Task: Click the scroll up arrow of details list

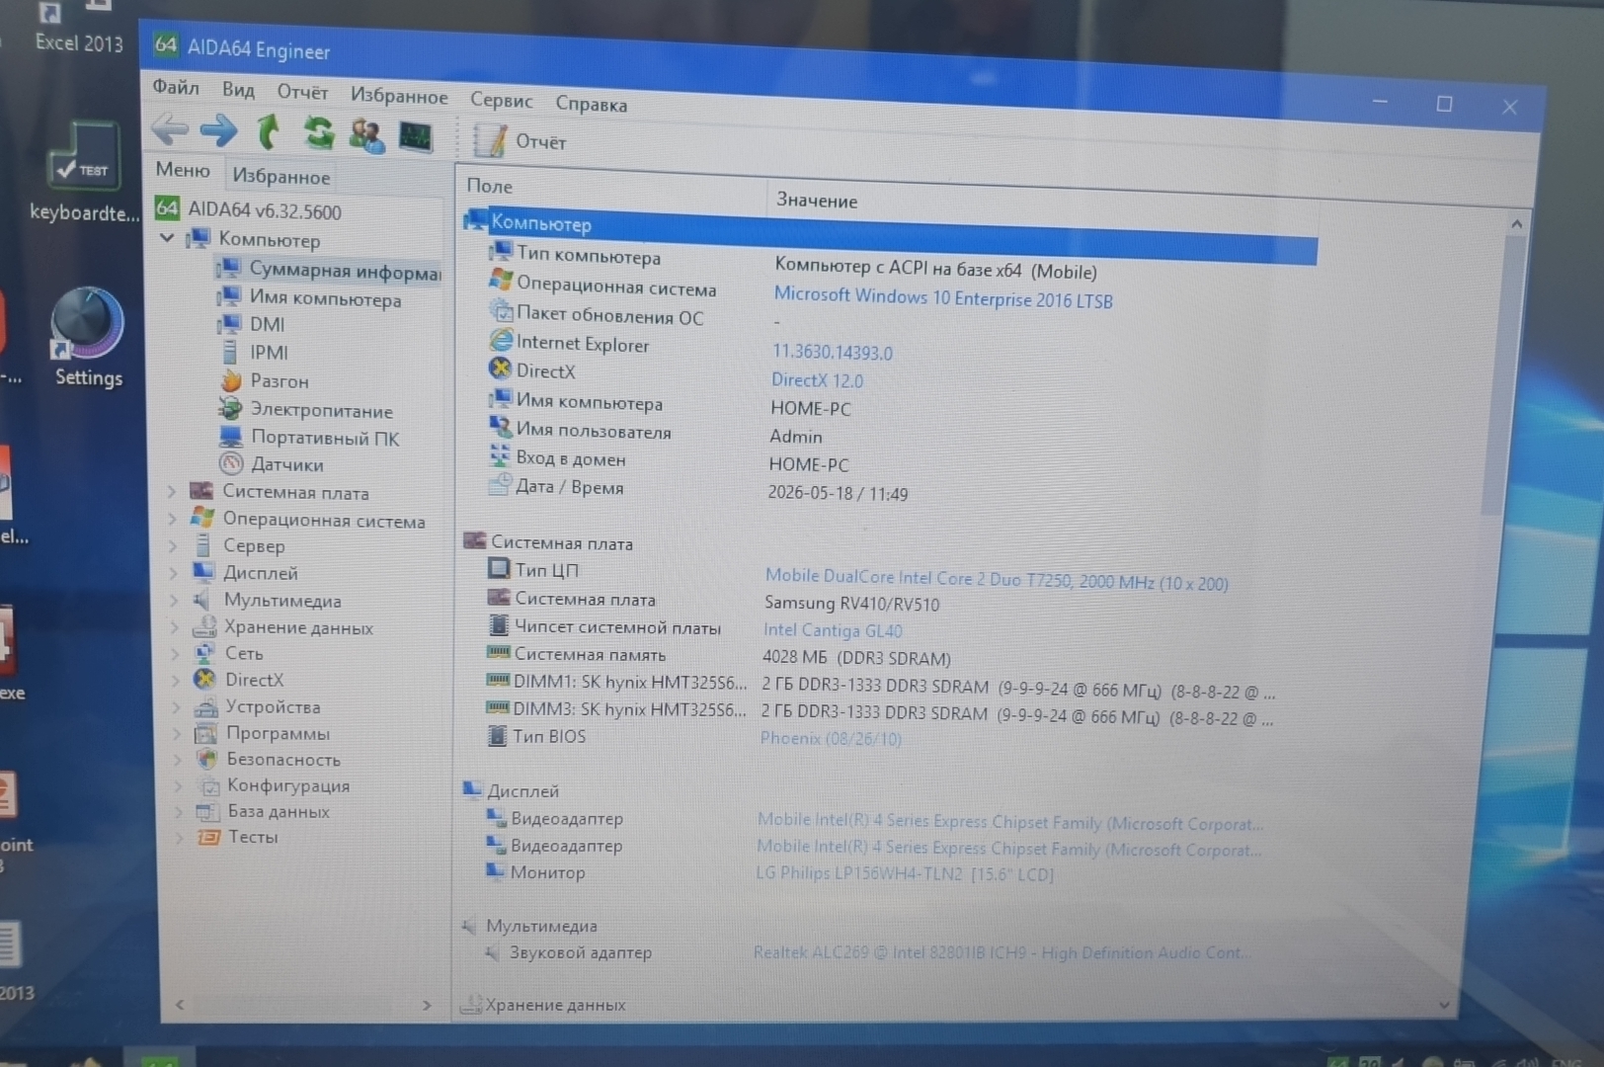Action: (x=1516, y=224)
